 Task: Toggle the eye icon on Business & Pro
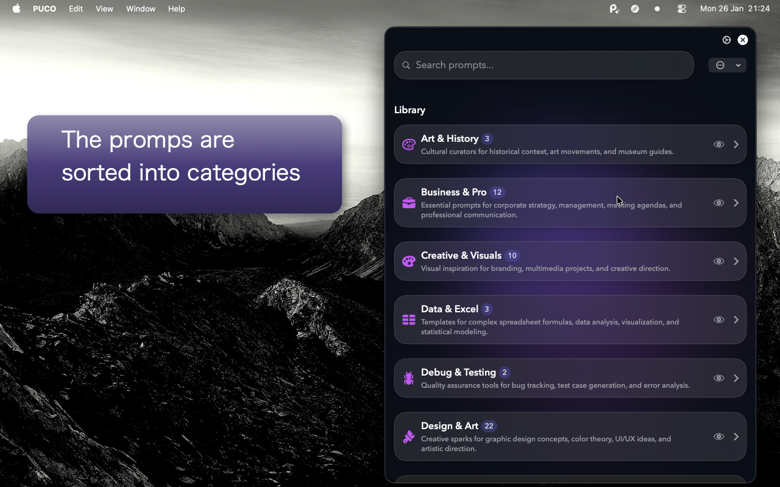point(718,203)
